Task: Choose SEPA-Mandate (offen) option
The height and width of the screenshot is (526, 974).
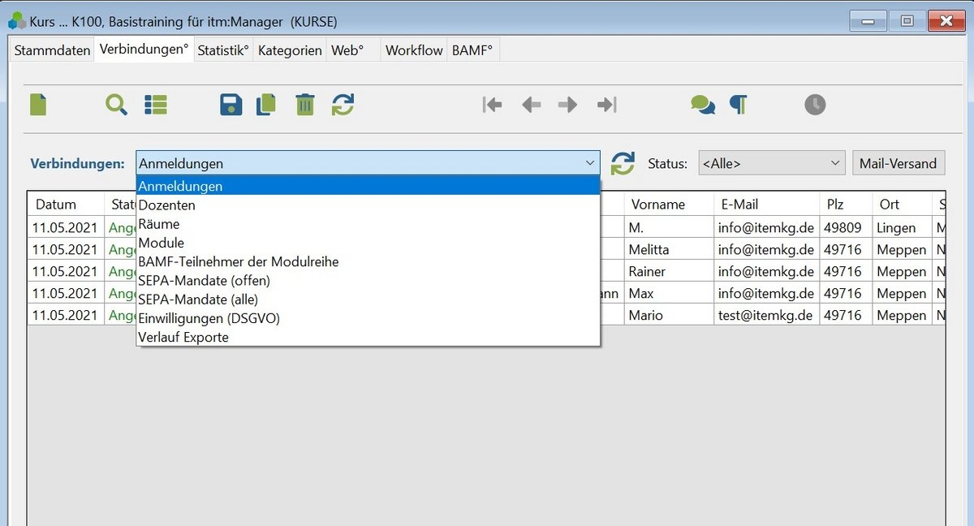Action: (368, 281)
